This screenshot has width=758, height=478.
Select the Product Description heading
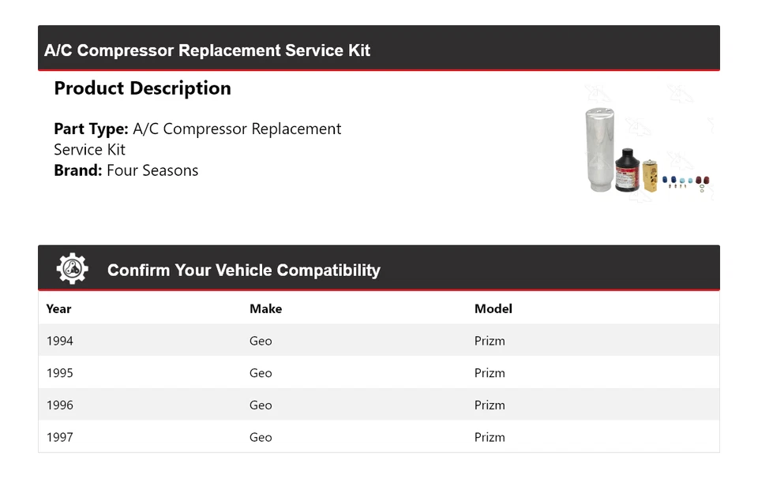click(x=142, y=88)
